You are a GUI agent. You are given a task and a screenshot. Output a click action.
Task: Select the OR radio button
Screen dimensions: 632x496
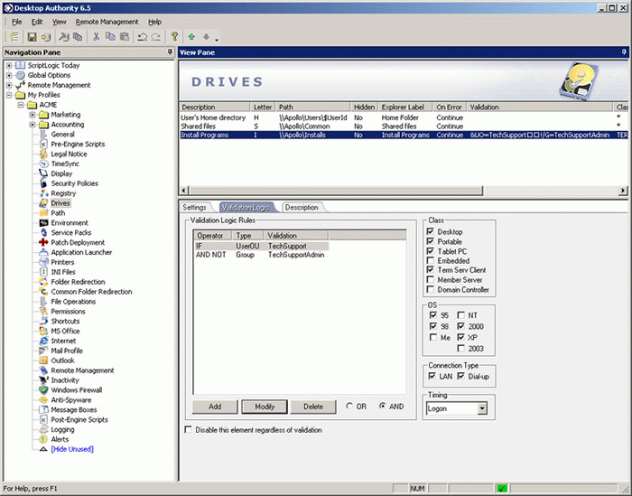(349, 406)
